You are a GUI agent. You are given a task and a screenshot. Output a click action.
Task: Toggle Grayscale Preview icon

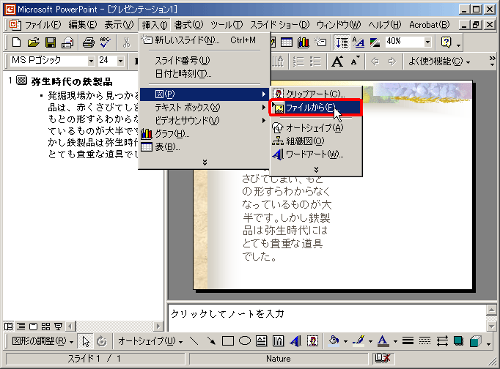click(x=375, y=42)
